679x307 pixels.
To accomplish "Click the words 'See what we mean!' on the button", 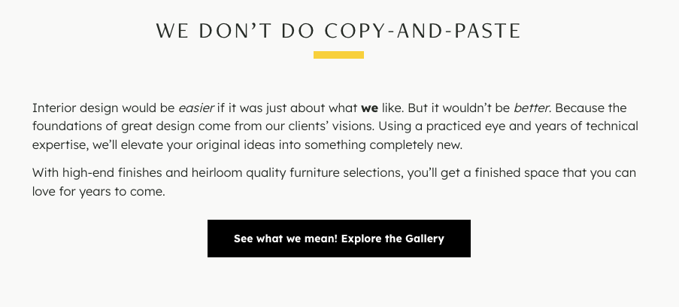I will tap(286, 239).
